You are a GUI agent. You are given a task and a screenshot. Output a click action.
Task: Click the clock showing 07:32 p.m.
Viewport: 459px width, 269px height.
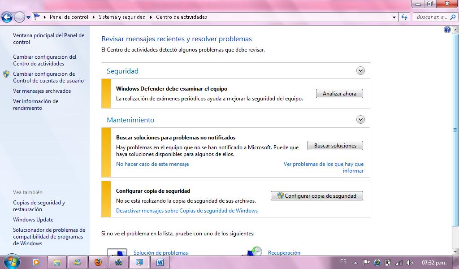[x=434, y=263]
